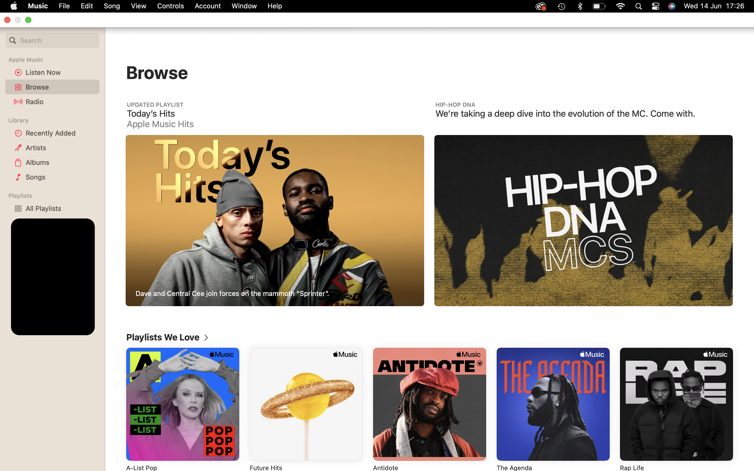Open Hip-Hop DNA MCs featured artwork
This screenshot has height=471, width=754.
pos(584,221)
